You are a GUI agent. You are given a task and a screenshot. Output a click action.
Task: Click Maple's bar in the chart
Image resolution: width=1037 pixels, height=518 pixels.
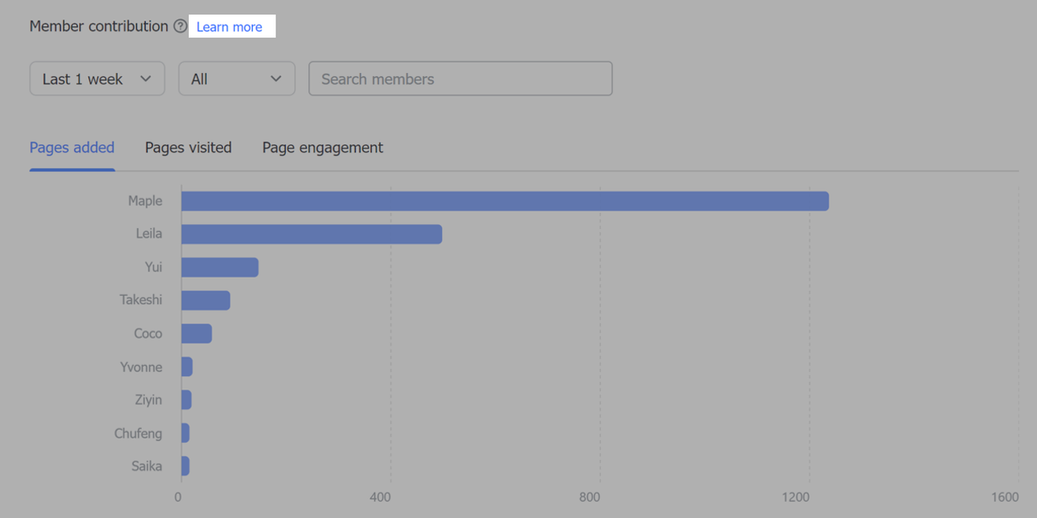coord(505,201)
